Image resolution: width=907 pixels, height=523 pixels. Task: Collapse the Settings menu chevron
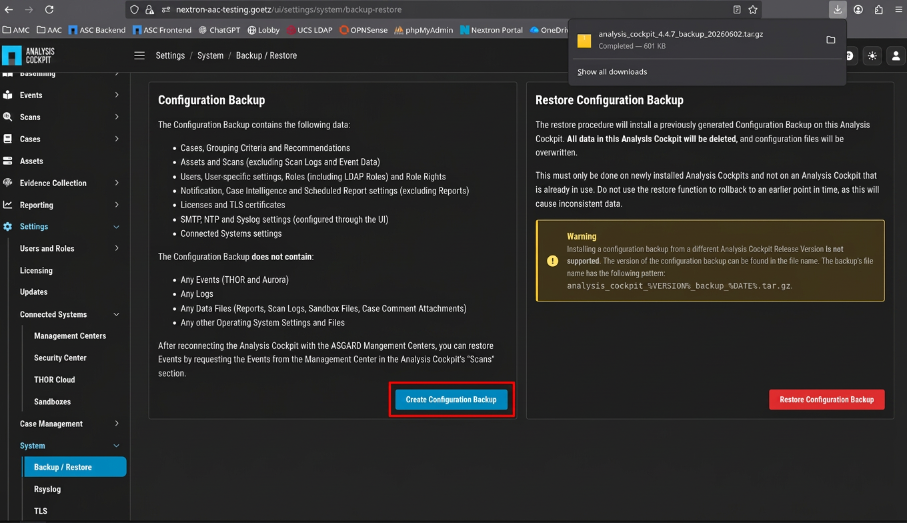(x=117, y=227)
